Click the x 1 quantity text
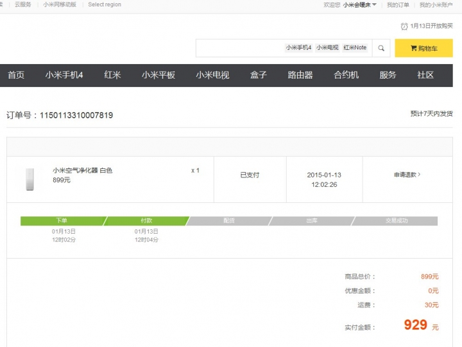Image resolution: width=462 pixels, height=347 pixels. 195,170
